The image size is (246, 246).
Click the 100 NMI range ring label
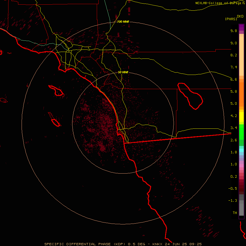click(x=123, y=22)
